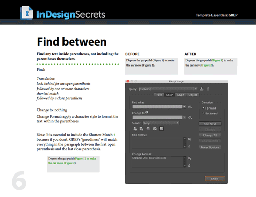Click inside the Find what input field
Viewport: 256px width, 197px height.
point(157,107)
